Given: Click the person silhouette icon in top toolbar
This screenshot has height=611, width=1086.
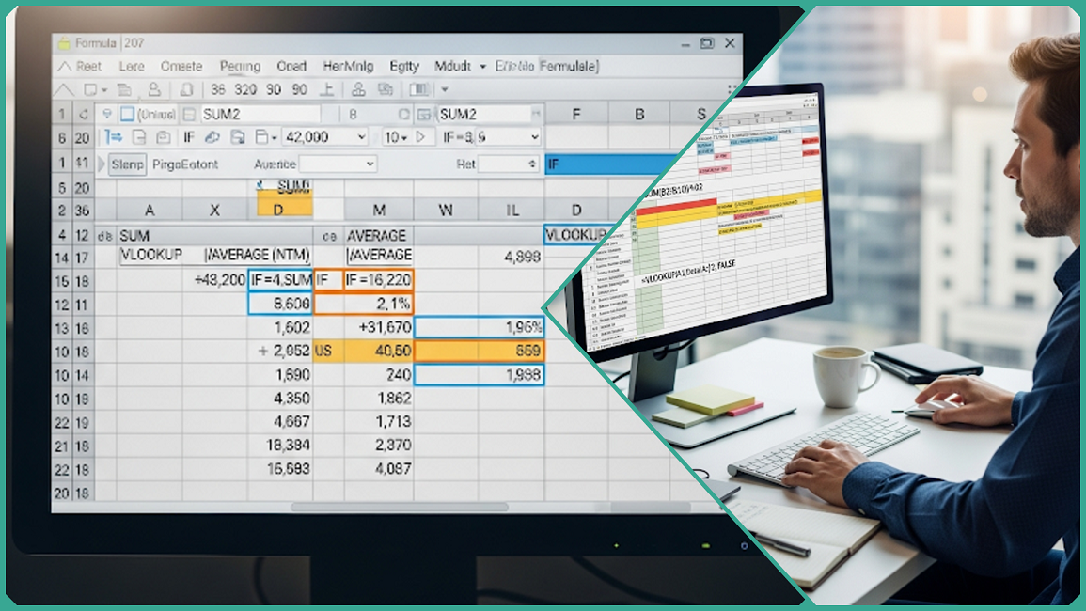Looking at the screenshot, I should (x=154, y=90).
